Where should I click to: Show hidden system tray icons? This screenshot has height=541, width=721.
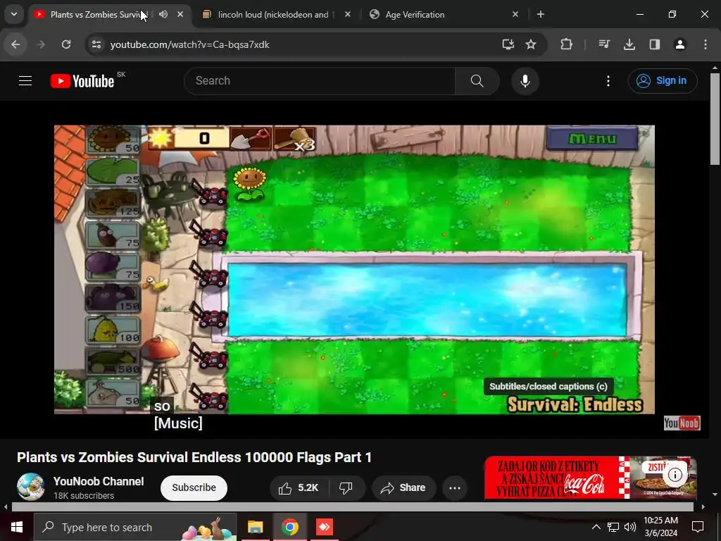coord(596,527)
